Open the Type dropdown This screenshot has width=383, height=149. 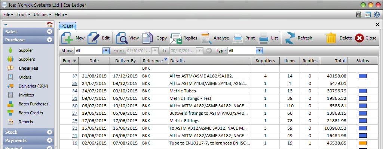click(259, 51)
